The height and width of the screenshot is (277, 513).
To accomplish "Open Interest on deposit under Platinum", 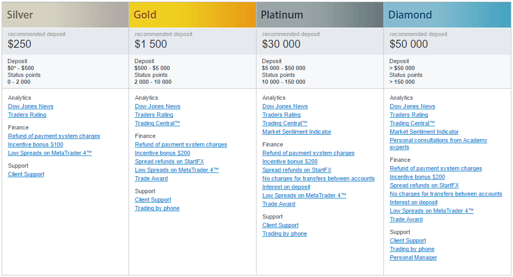I will (286, 187).
